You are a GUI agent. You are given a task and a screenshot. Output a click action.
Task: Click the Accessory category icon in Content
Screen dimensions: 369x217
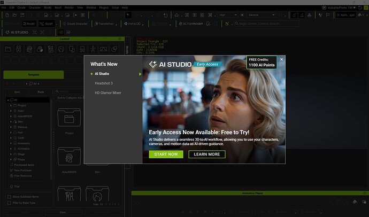coord(82,49)
